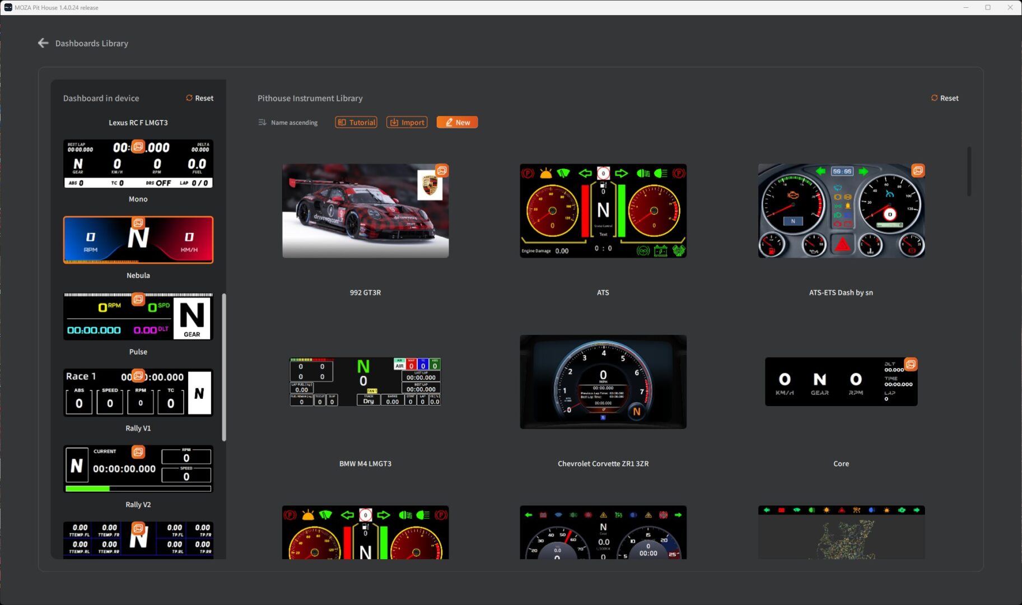Click the "Pithouse Instrument Library" heading
Image resolution: width=1022 pixels, height=605 pixels.
[x=310, y=98]
